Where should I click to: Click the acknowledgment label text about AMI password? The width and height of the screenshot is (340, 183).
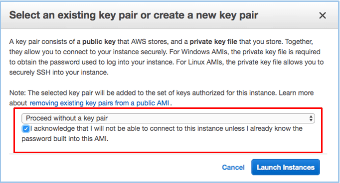click(162, 134)
